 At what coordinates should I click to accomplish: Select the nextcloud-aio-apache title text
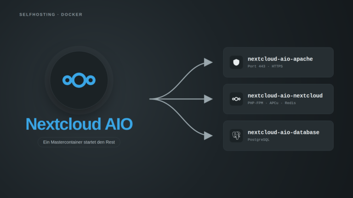(280, 59)
